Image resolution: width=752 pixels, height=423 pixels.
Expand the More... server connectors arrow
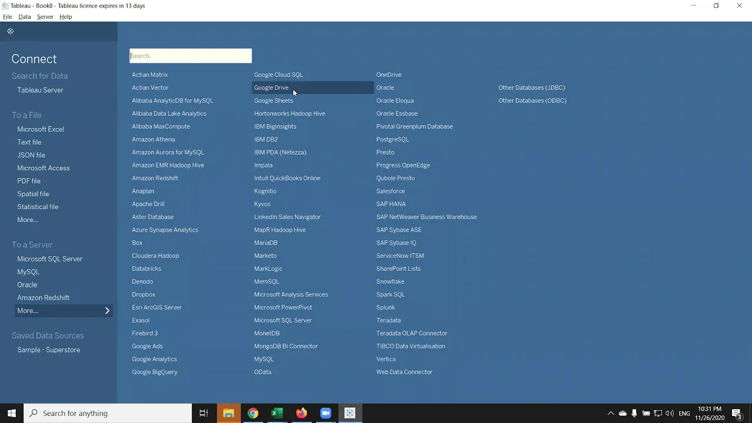108,311
